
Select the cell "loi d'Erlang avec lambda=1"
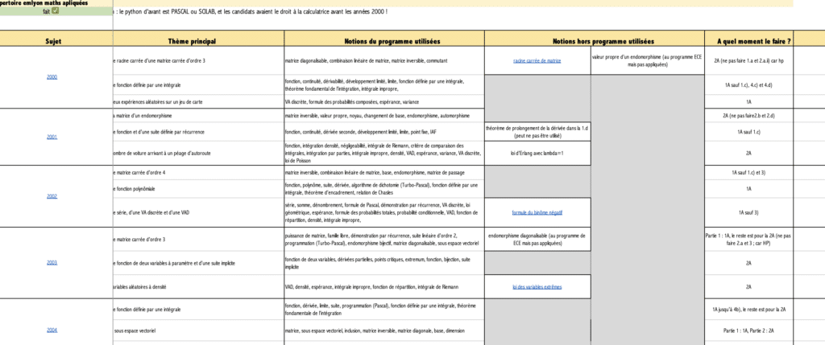point(537,153)
